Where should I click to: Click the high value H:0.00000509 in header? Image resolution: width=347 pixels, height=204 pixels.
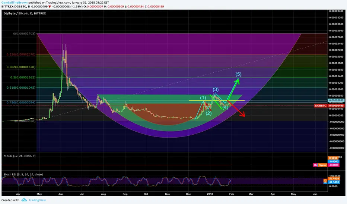pyautogui.click(x=114, y=7)
